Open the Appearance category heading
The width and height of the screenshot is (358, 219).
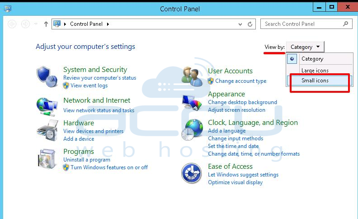226,94
